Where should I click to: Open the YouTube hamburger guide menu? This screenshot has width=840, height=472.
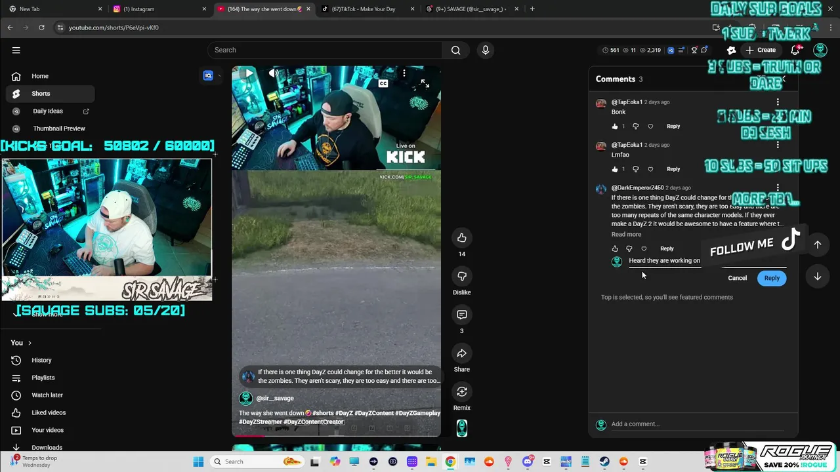16,50
